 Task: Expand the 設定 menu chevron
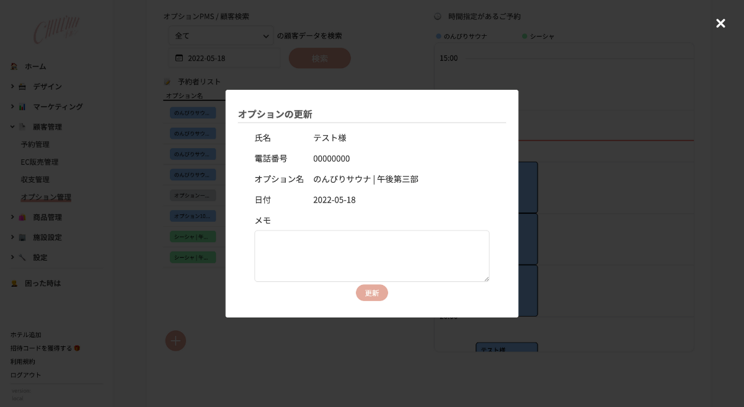pyautogui.click(x=12, y=257)
